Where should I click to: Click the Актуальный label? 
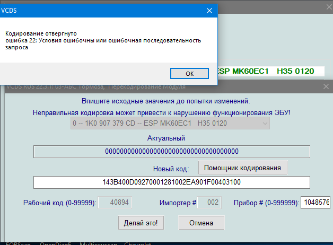(x=166, y=138)
